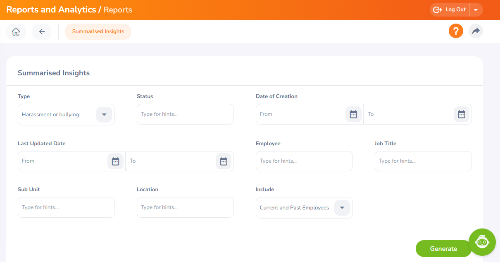Open Last Updated Date To calendar picker
This screenshot has height=262, width=500.
[223, 161]
